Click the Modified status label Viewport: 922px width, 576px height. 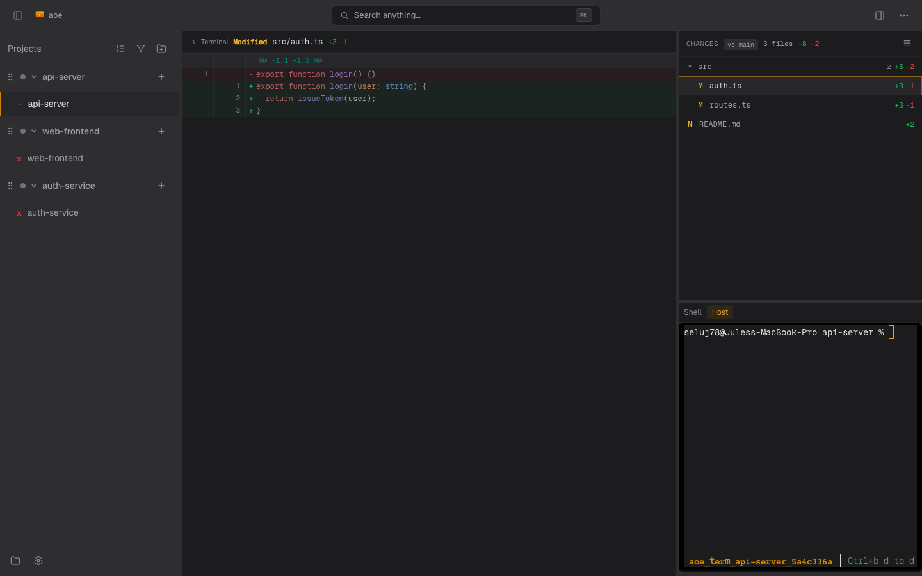[250, 42]
